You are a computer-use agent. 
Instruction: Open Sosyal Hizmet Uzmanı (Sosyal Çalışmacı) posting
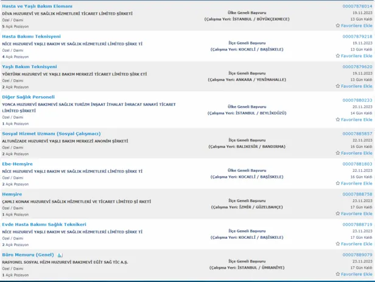[x=51, y=133]
